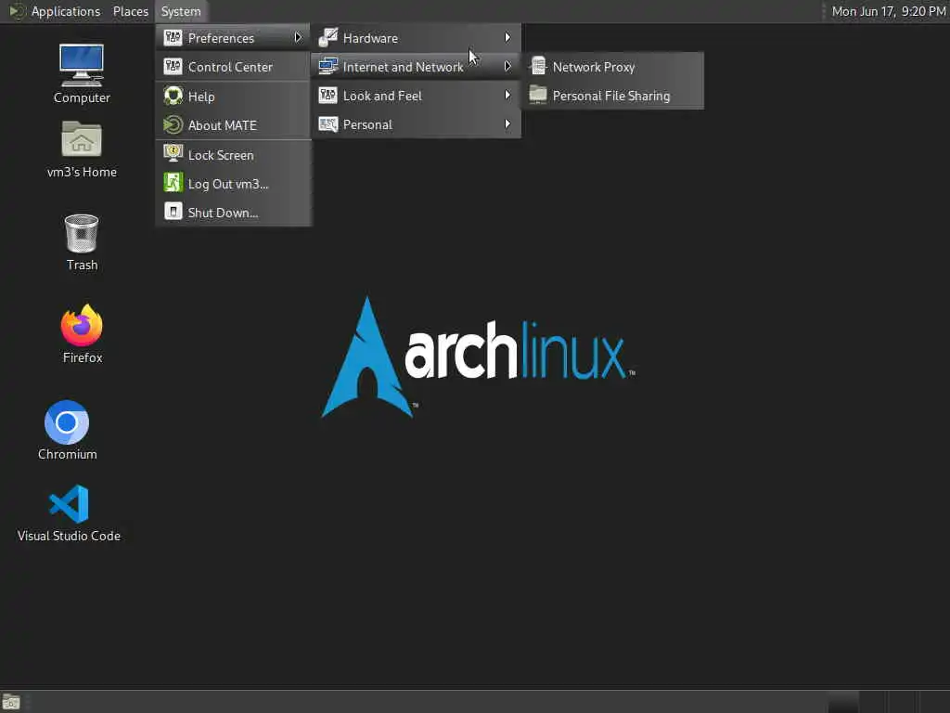The height and width of the screenshot is (713, 950).
Task: Expand the Personal submenu arrow
Action: (507, 124)
